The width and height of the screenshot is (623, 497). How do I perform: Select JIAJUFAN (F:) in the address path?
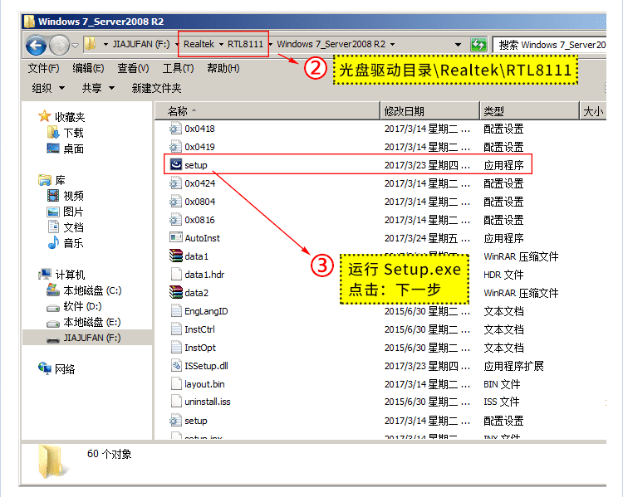[x=141, y=44]
